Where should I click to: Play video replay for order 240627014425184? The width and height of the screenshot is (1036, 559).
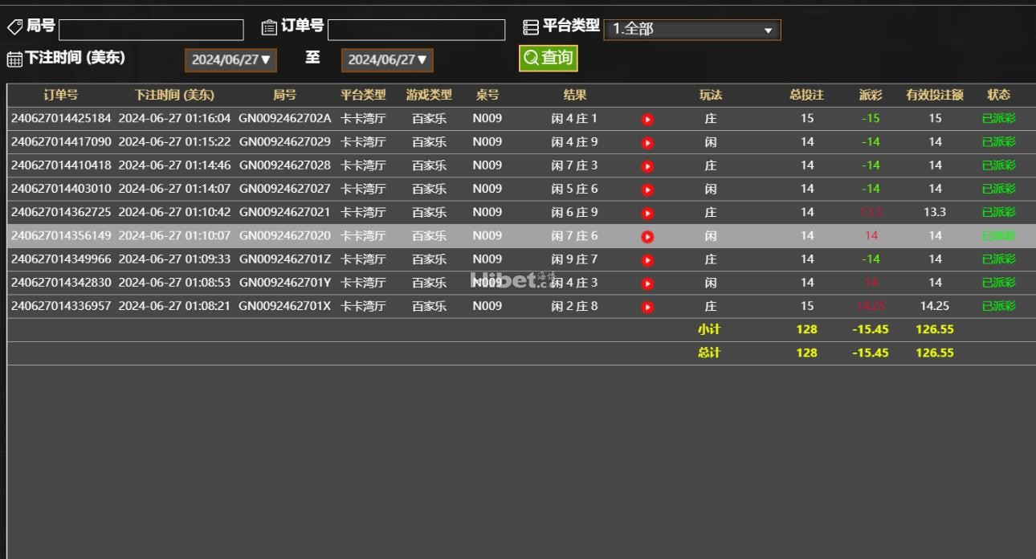click(647, 120)
